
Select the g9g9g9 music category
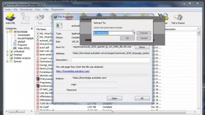(21, 42)
